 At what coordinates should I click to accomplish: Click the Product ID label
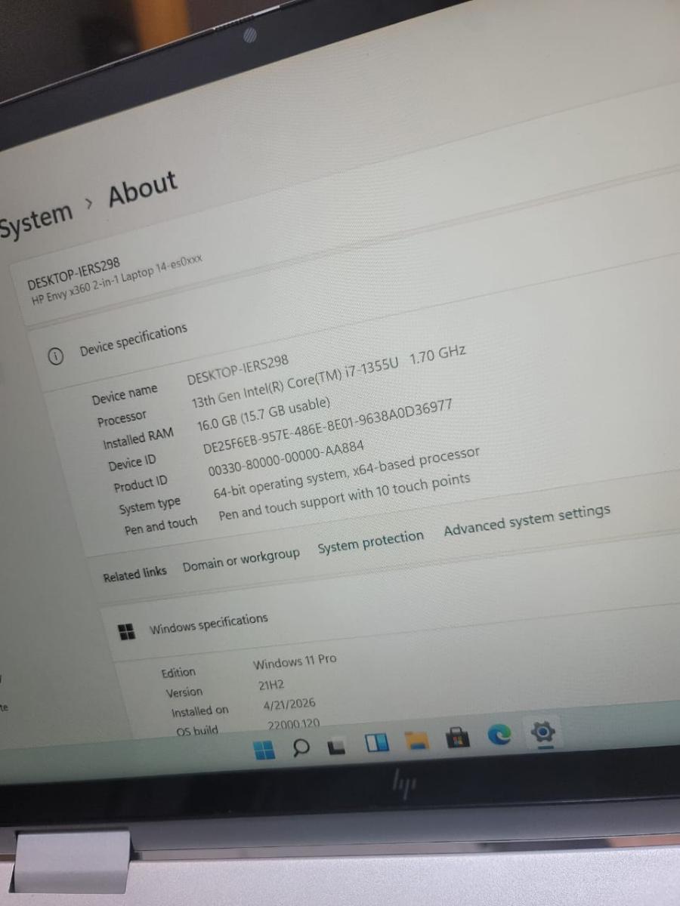tap(141, 484)
